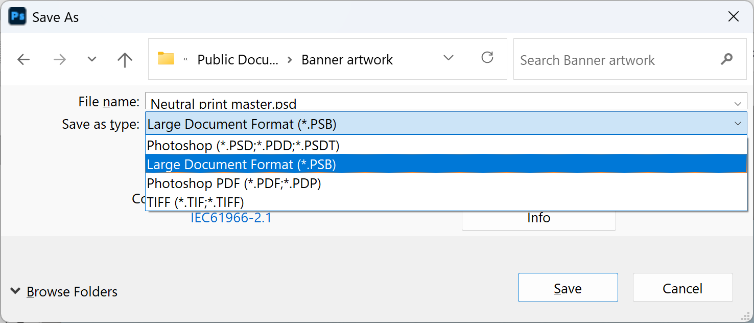Click the breadcrumb overflow chevrons
Image resolution: width=754 pixels, height=323 pixels.
[x=186, y=60]
